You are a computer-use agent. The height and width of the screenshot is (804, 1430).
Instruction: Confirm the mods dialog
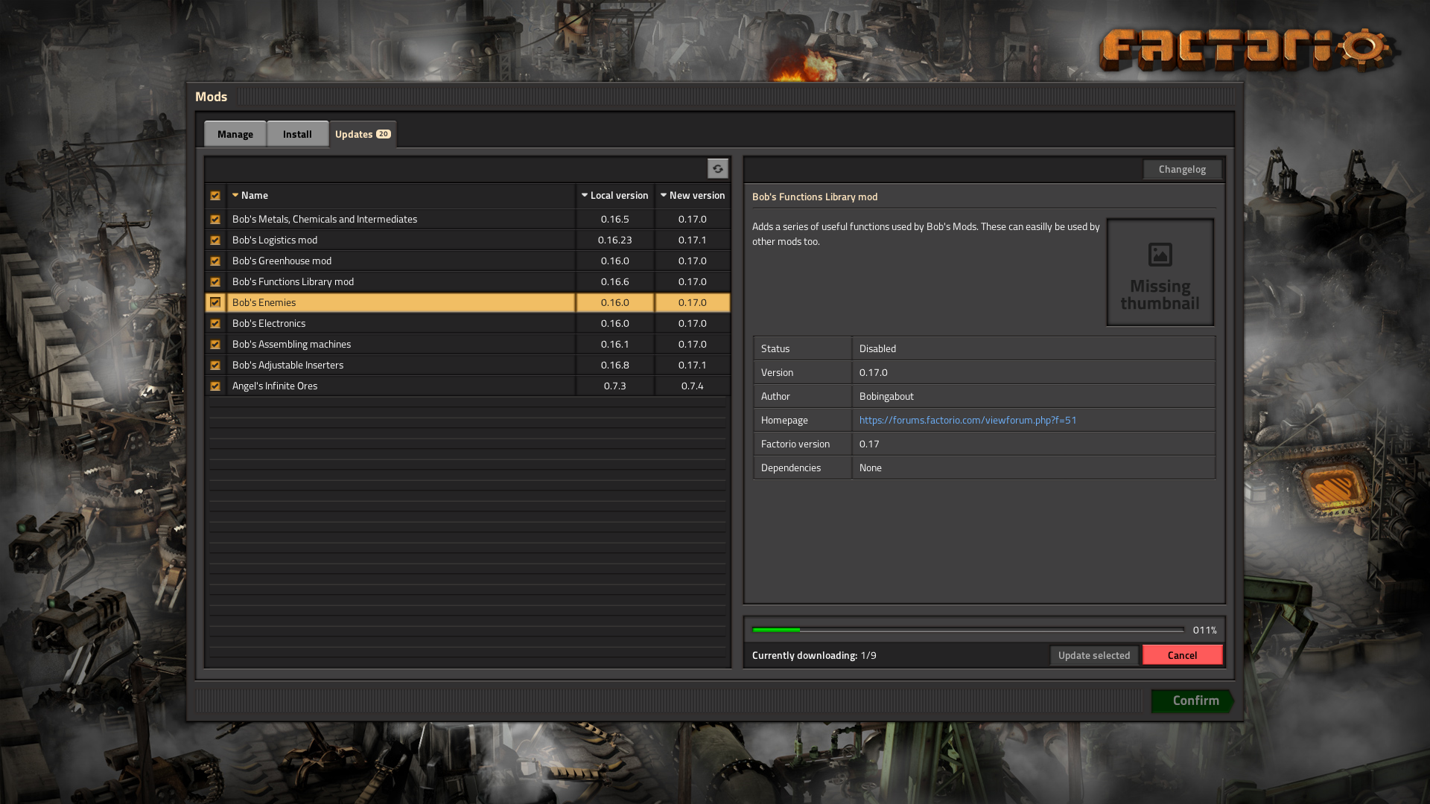1192,701
